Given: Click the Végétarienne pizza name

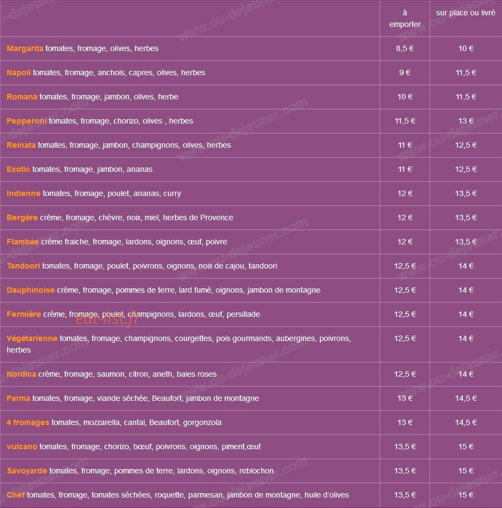Looking at the screenshot, I should click(32, 338).
